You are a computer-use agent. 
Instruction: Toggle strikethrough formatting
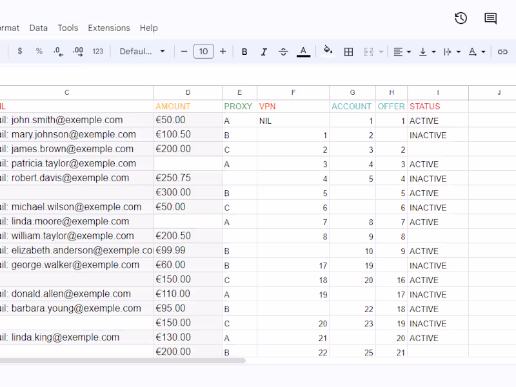(x=283, y=52)
